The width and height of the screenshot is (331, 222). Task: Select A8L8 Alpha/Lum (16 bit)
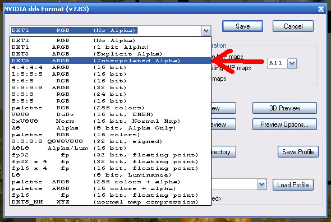point(111,148)
